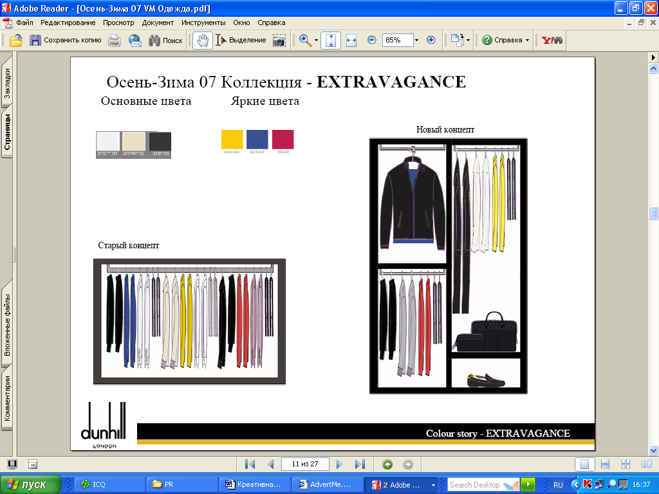The width and height of the screenshot is (659, 494).
Task: Toggle Fit Width view button
Action: pyautogui.click(x=351, y=41)
